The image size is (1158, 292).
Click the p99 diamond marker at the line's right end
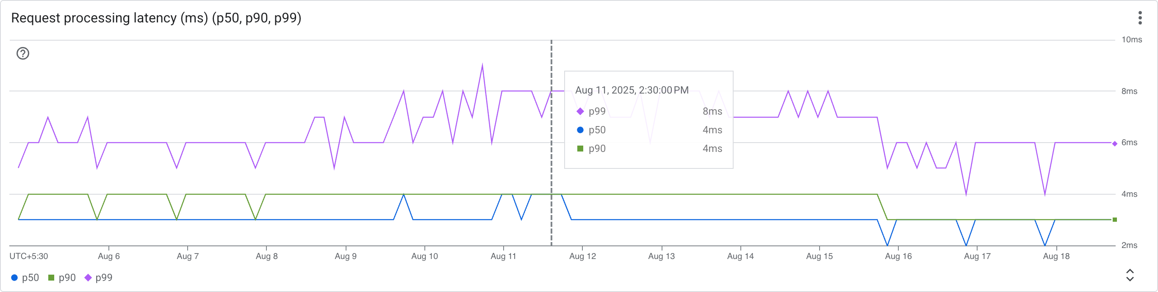(1114, 143)
